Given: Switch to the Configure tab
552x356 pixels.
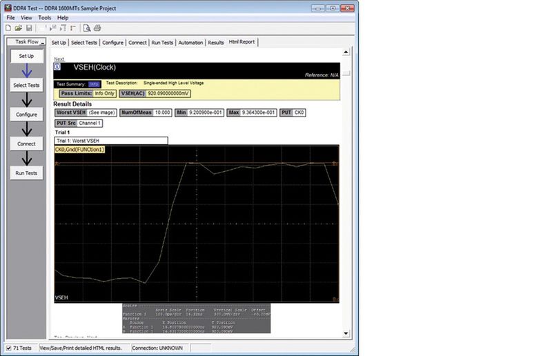Looking at the screenshot, I should click(x=112, y=43).
